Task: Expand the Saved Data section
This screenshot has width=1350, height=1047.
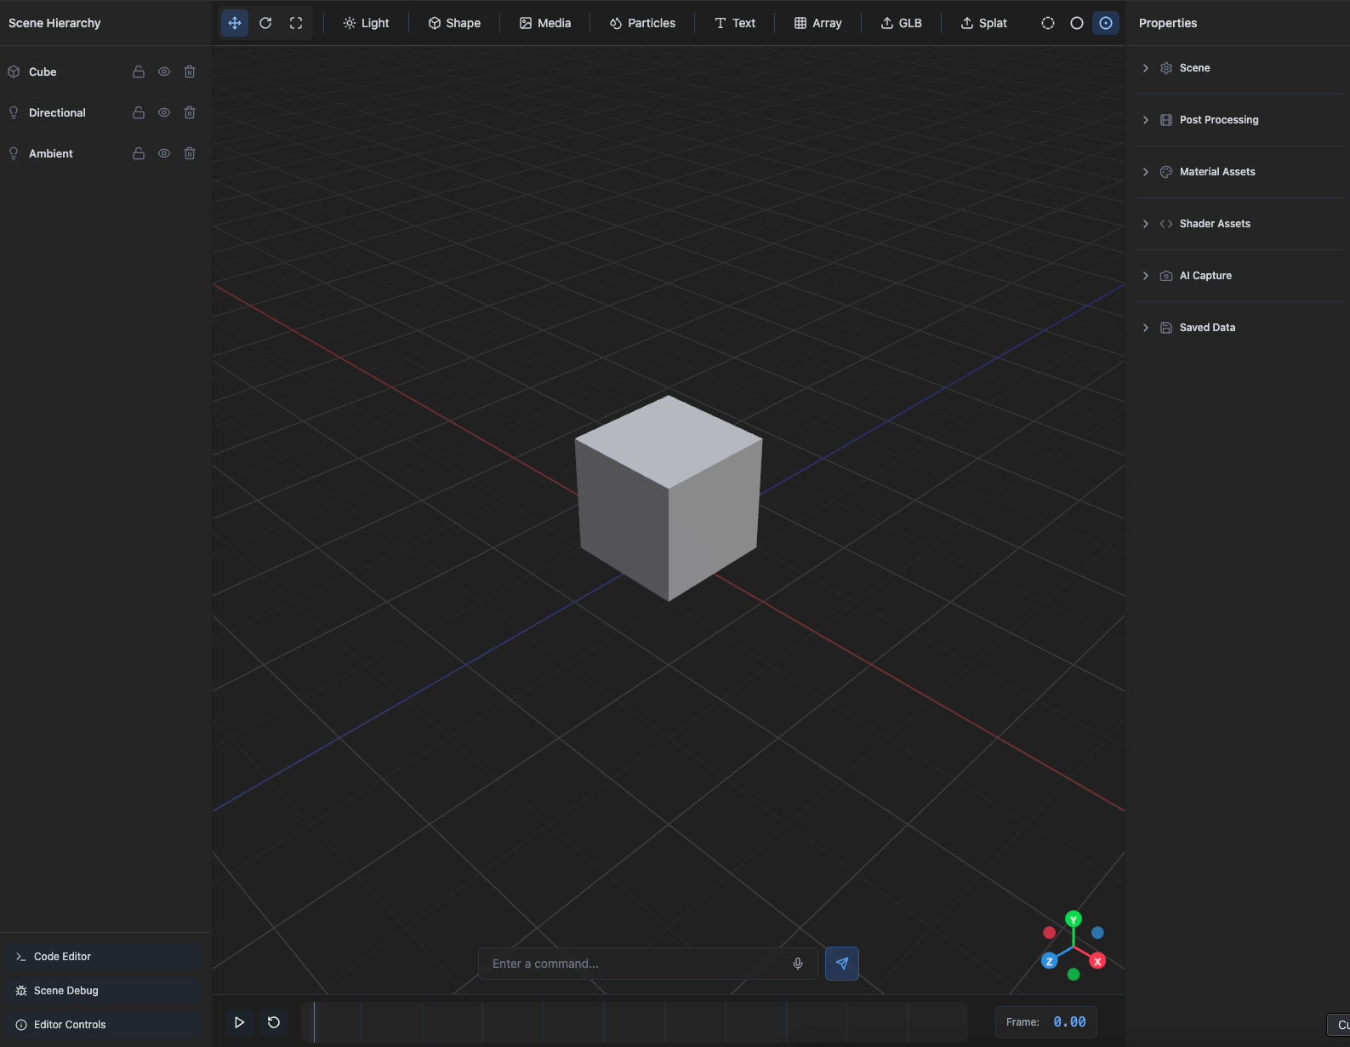Action: pos(1206,328)
